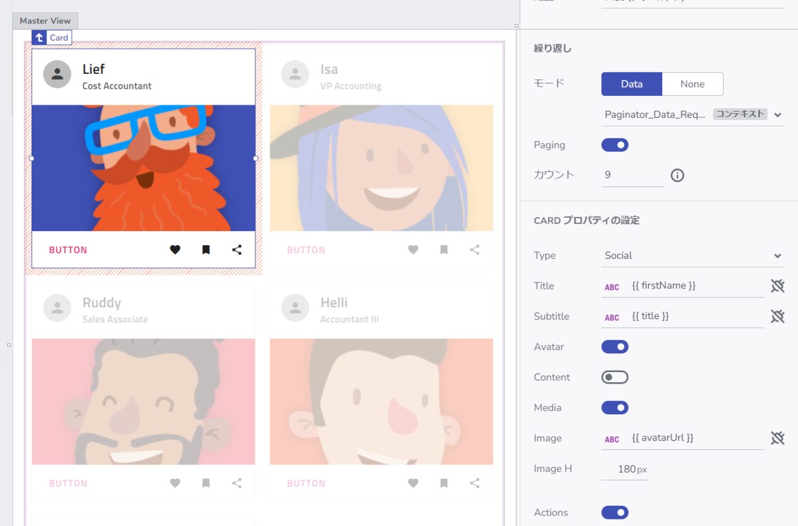Toggle the Actions switch
The width and height of the screenshot is (798, 526).
pos(614,512)
